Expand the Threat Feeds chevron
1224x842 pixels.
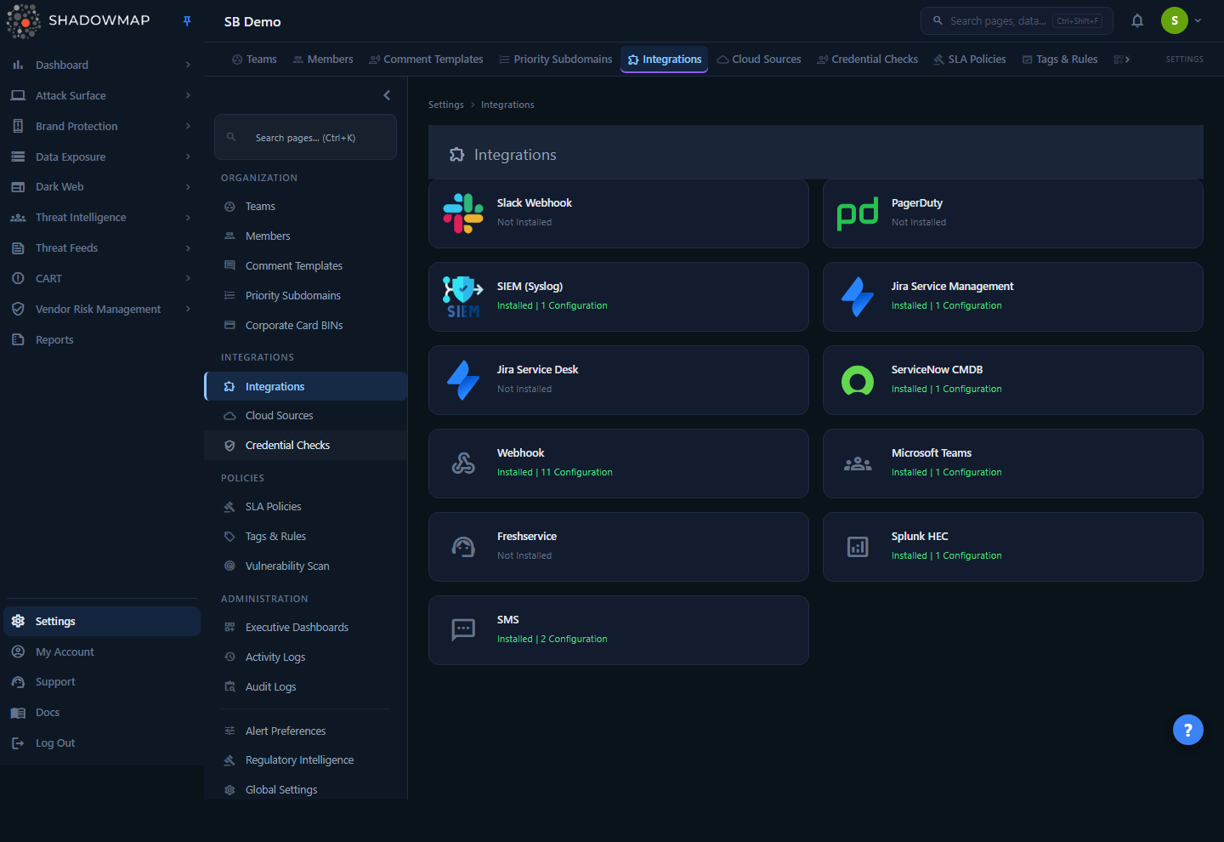coord(188,248)
